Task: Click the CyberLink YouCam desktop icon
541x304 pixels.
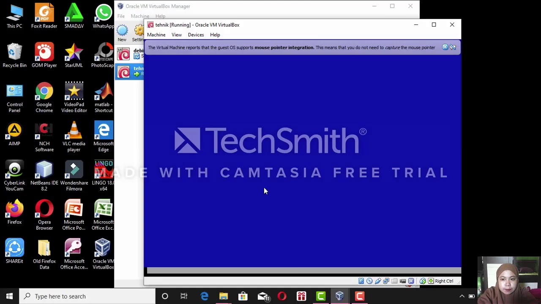Action: pos(14,176)
